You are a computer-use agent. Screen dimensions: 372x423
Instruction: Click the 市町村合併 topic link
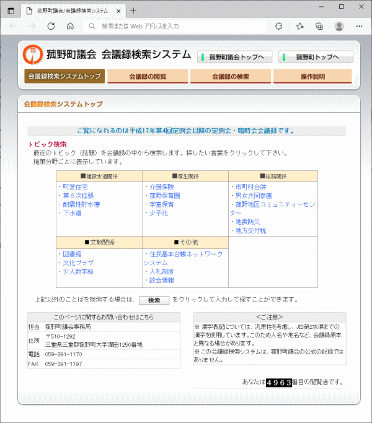coord(250,187)
